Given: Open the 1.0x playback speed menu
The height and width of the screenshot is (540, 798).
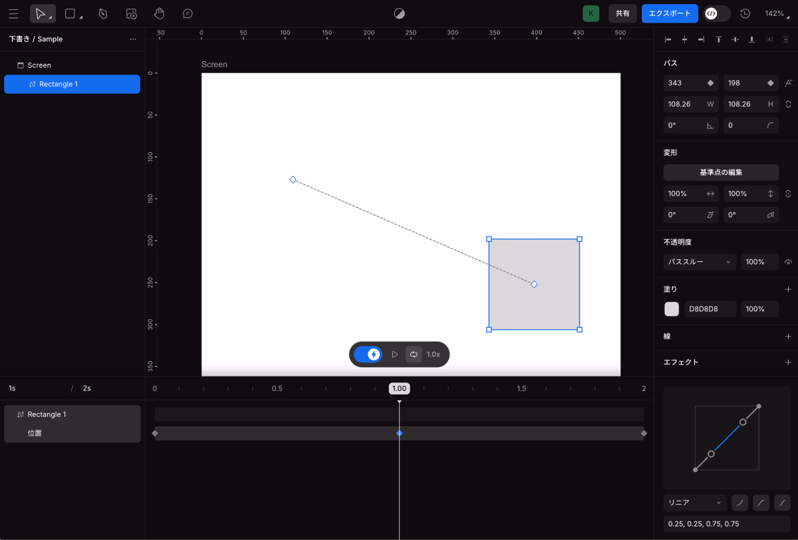Looking at the screenshot, I should click(434, 354).
